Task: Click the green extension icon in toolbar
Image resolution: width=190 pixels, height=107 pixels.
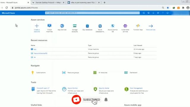Action: (174, 8)
